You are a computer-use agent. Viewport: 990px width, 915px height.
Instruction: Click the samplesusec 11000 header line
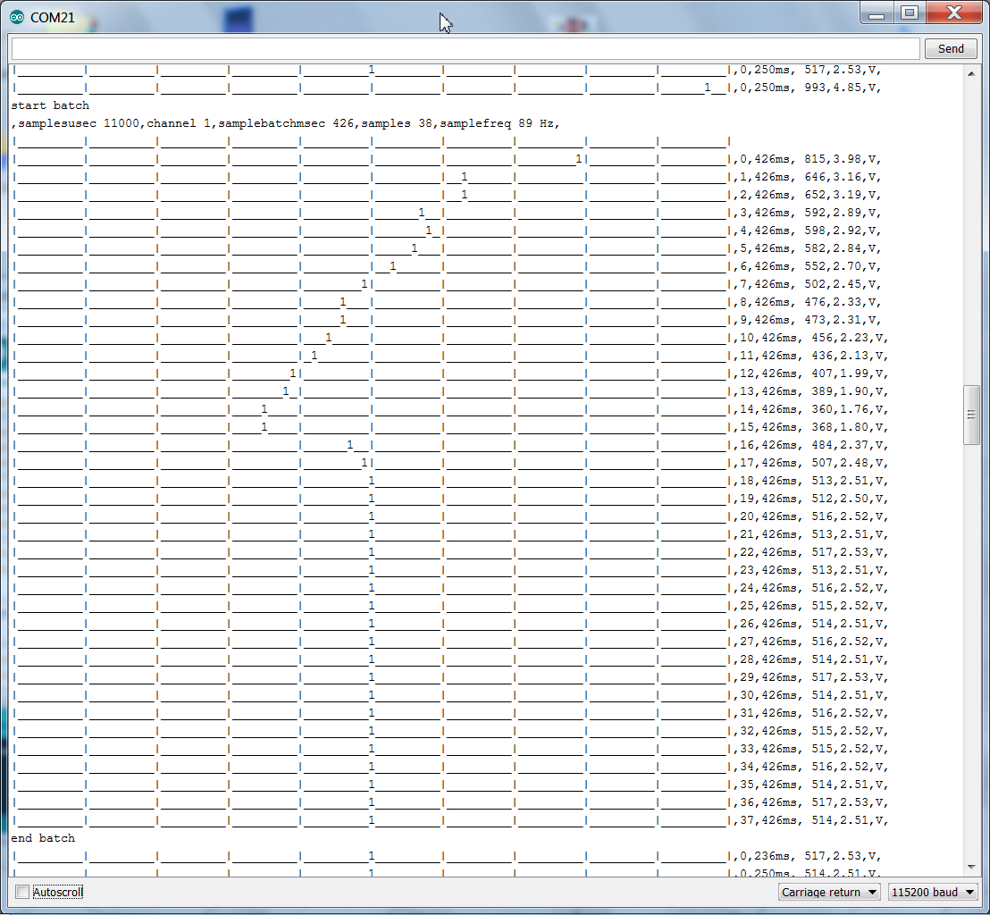coord(286,123)
